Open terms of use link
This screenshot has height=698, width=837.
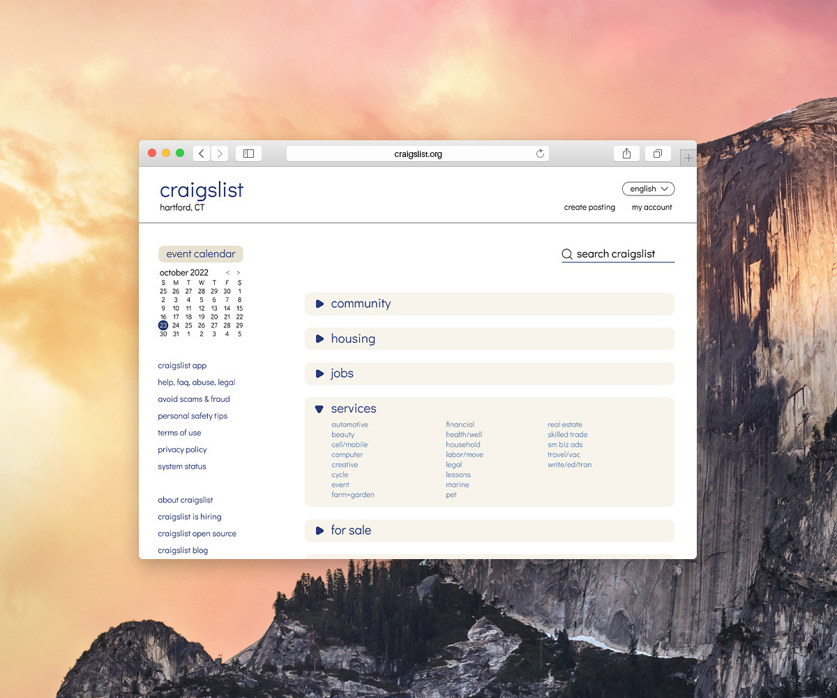click(179, 433)
